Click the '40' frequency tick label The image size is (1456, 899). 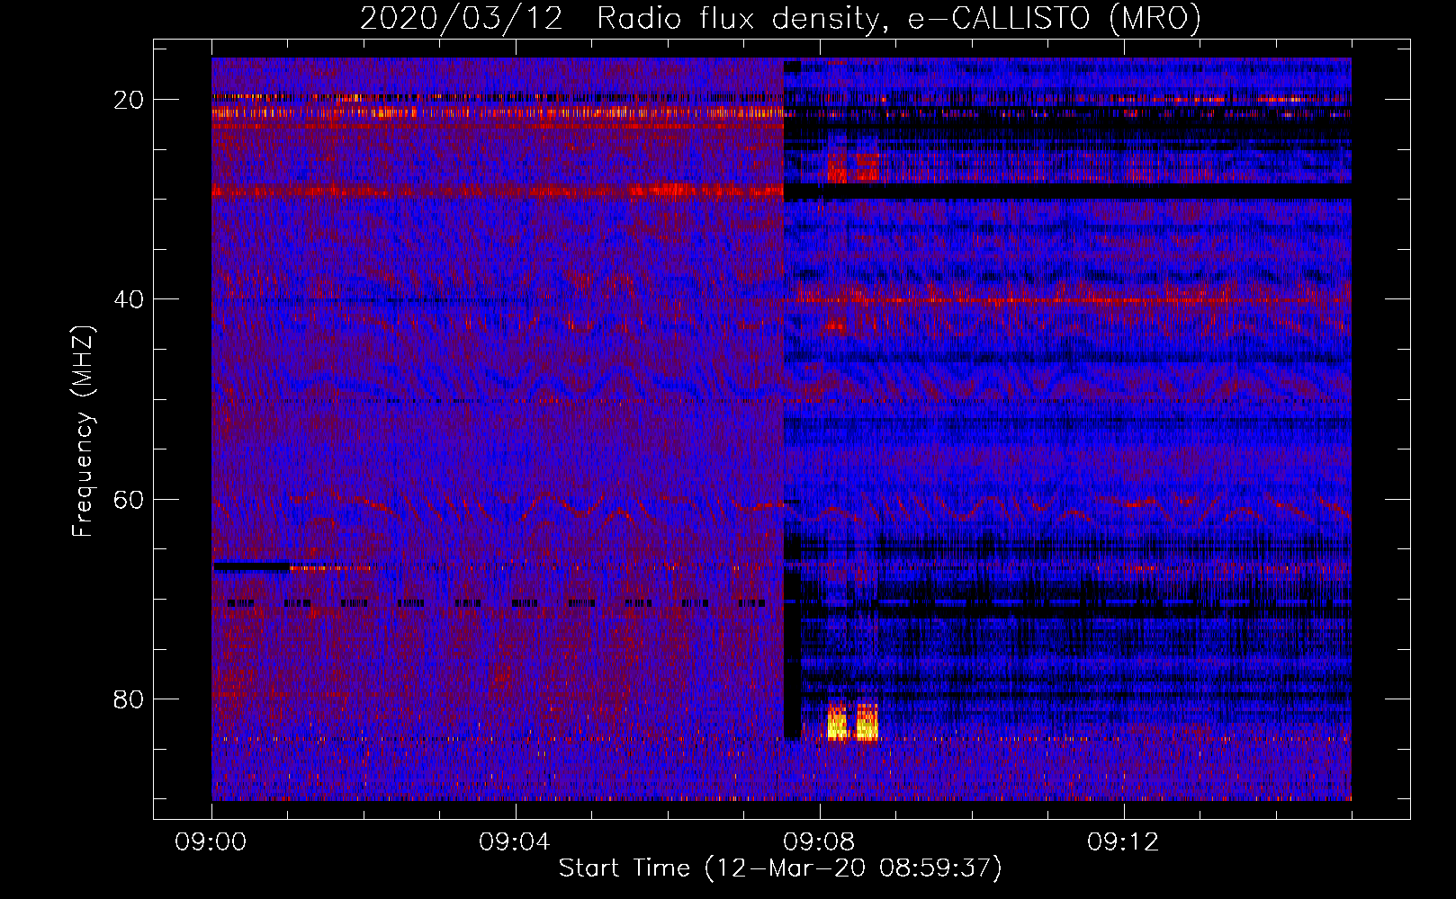130,299
